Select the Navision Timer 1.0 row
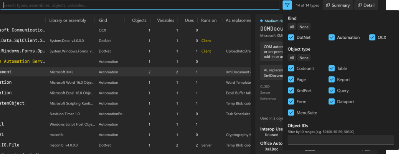Image resolution: width=403 pixels, height=154 pixels. point(126,114)
